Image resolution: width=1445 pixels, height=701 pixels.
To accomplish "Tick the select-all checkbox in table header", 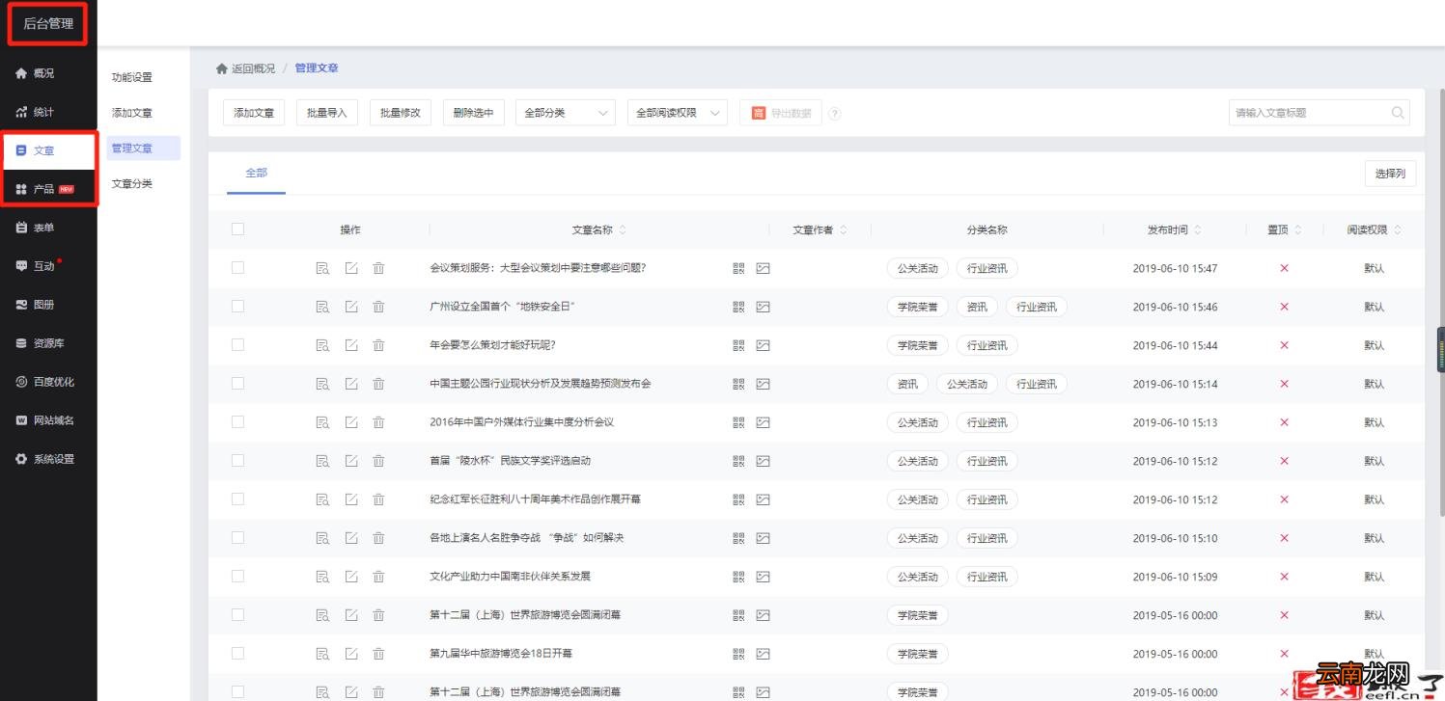I will [237, 229].
